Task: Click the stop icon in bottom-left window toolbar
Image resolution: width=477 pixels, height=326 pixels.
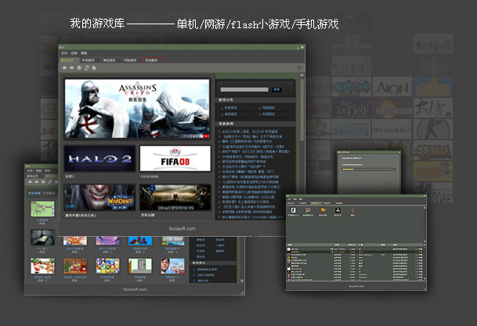Action: tap(43, 182)
